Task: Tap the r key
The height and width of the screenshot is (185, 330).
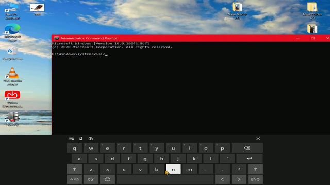Action: 124,148
